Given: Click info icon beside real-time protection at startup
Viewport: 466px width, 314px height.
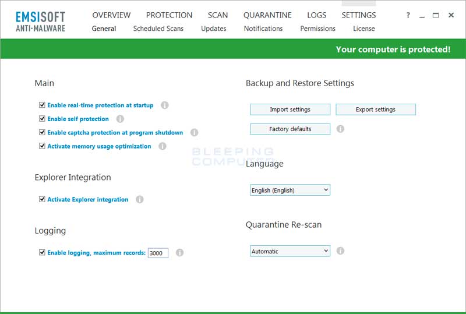Looking at the screenshot, I should click(x=165, y=105).
